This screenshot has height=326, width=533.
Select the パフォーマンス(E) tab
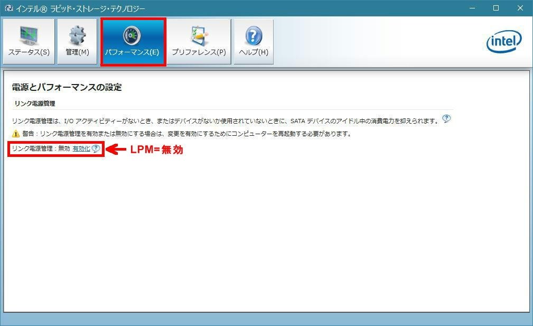coord(133,41)
